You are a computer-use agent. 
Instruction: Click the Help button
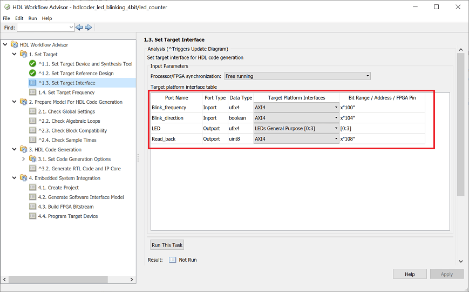410,274
